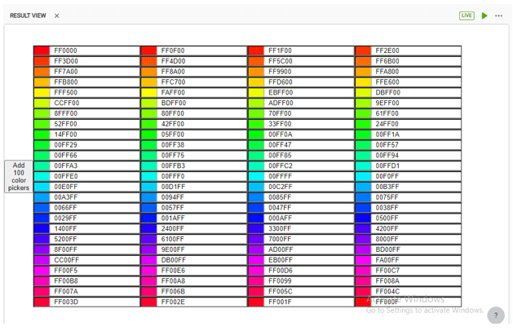Click inside the FF001F hex field

[309, 302]
